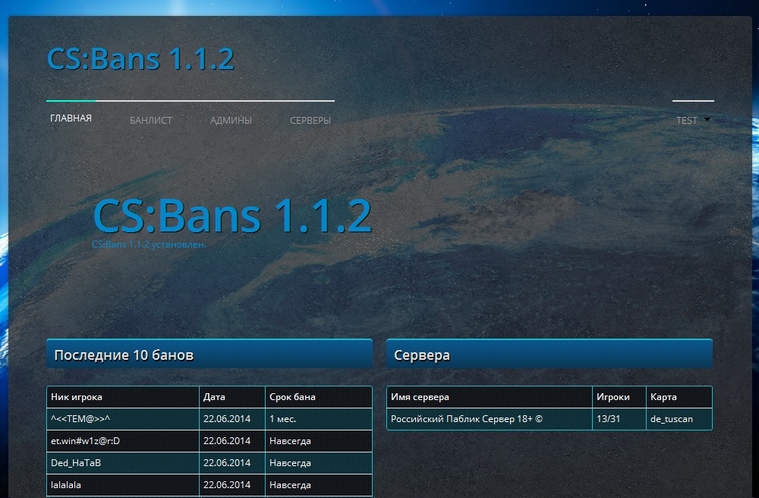Click the Сервера panel header
Viewport: 759px width, 498px height.
pos(550,355)
